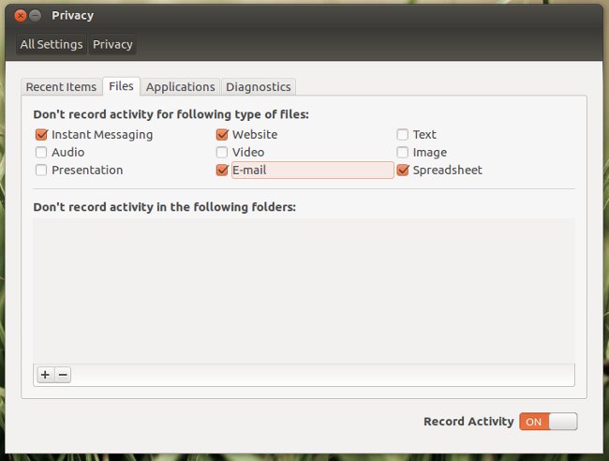
Task: Open the Applications tab
Action: click(180, 87)
